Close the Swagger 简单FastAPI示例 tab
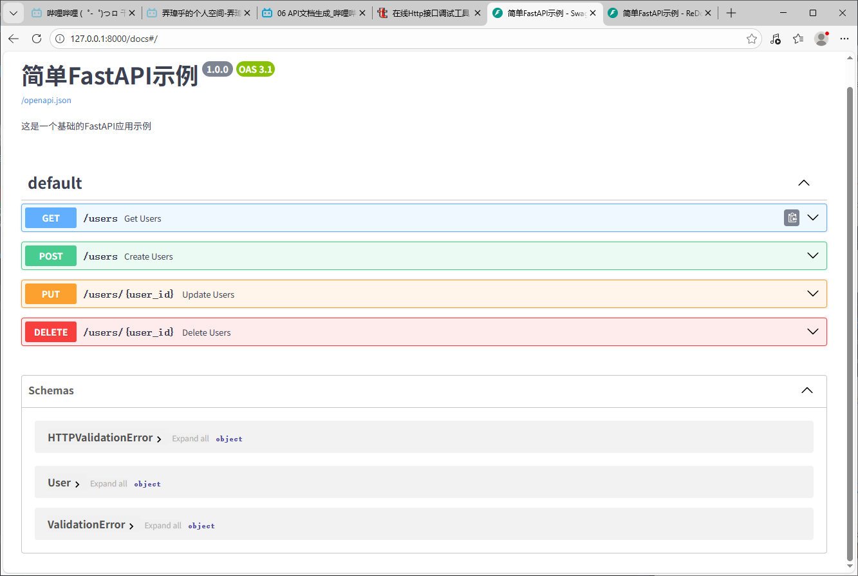This screenshot has width=858, height=576. click(x=592, y=13)
